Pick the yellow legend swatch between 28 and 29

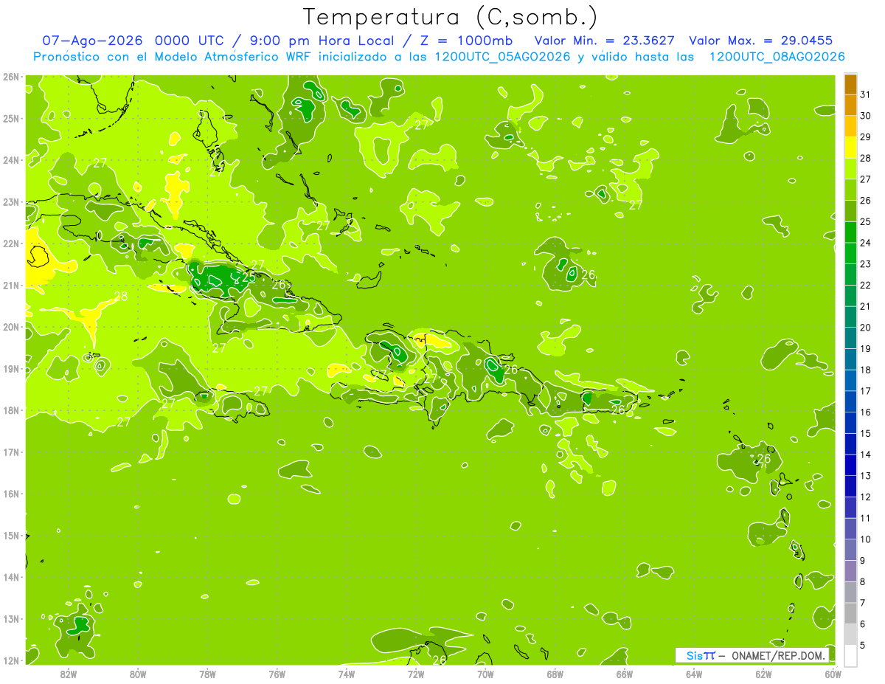click(x=850, y=148)
